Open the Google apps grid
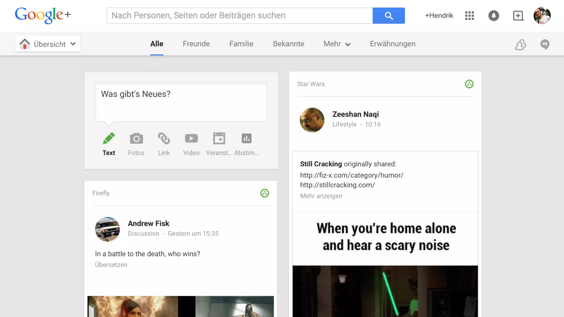This screenshot has height=317, width=564. pos(469,16)
